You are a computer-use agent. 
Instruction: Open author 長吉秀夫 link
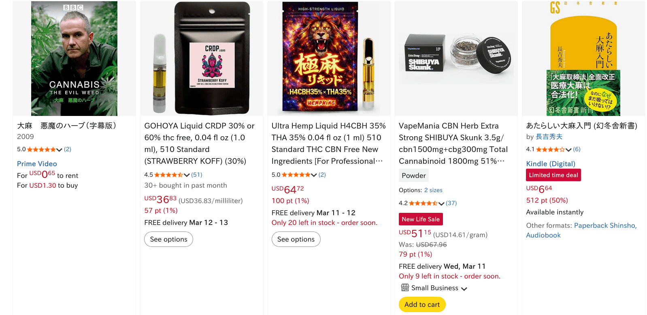[x=549, y=137]
